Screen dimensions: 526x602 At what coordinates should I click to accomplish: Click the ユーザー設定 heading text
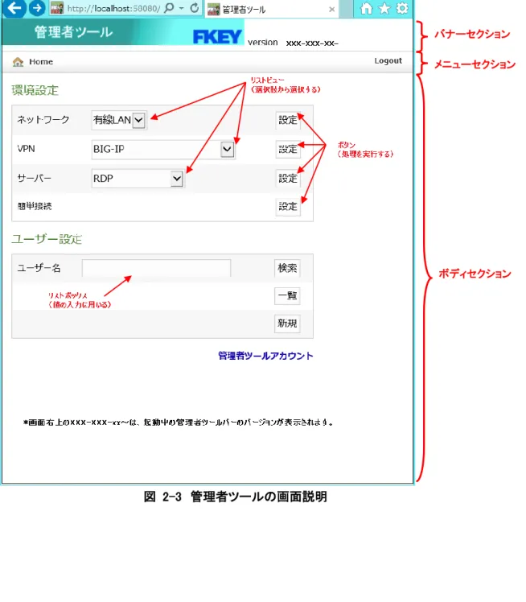tap(47, 239)
